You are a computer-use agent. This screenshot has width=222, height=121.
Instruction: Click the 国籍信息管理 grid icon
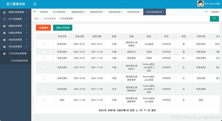[x=4, y=26]
